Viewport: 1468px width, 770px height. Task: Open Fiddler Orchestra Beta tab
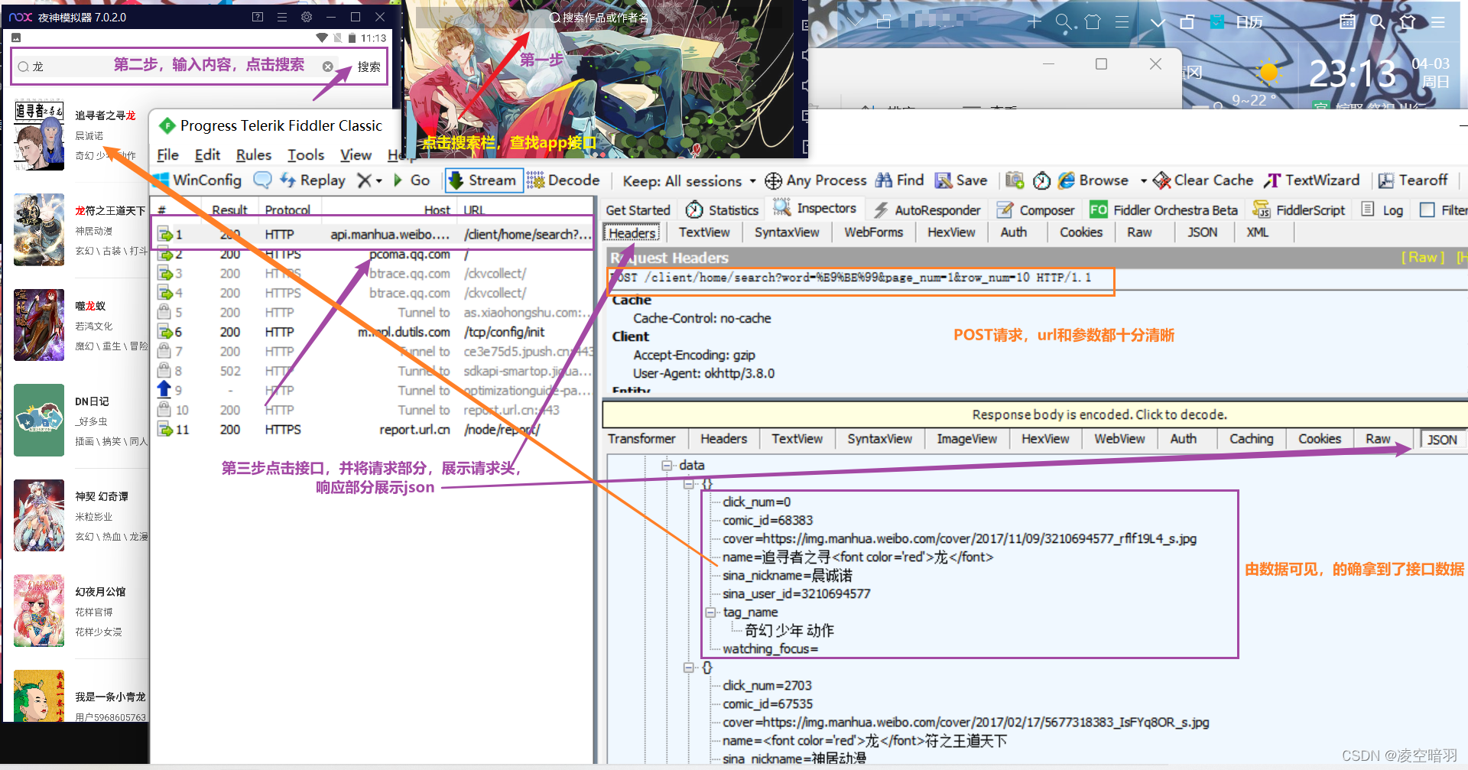pyautogui.click(x=1164, y=210)
